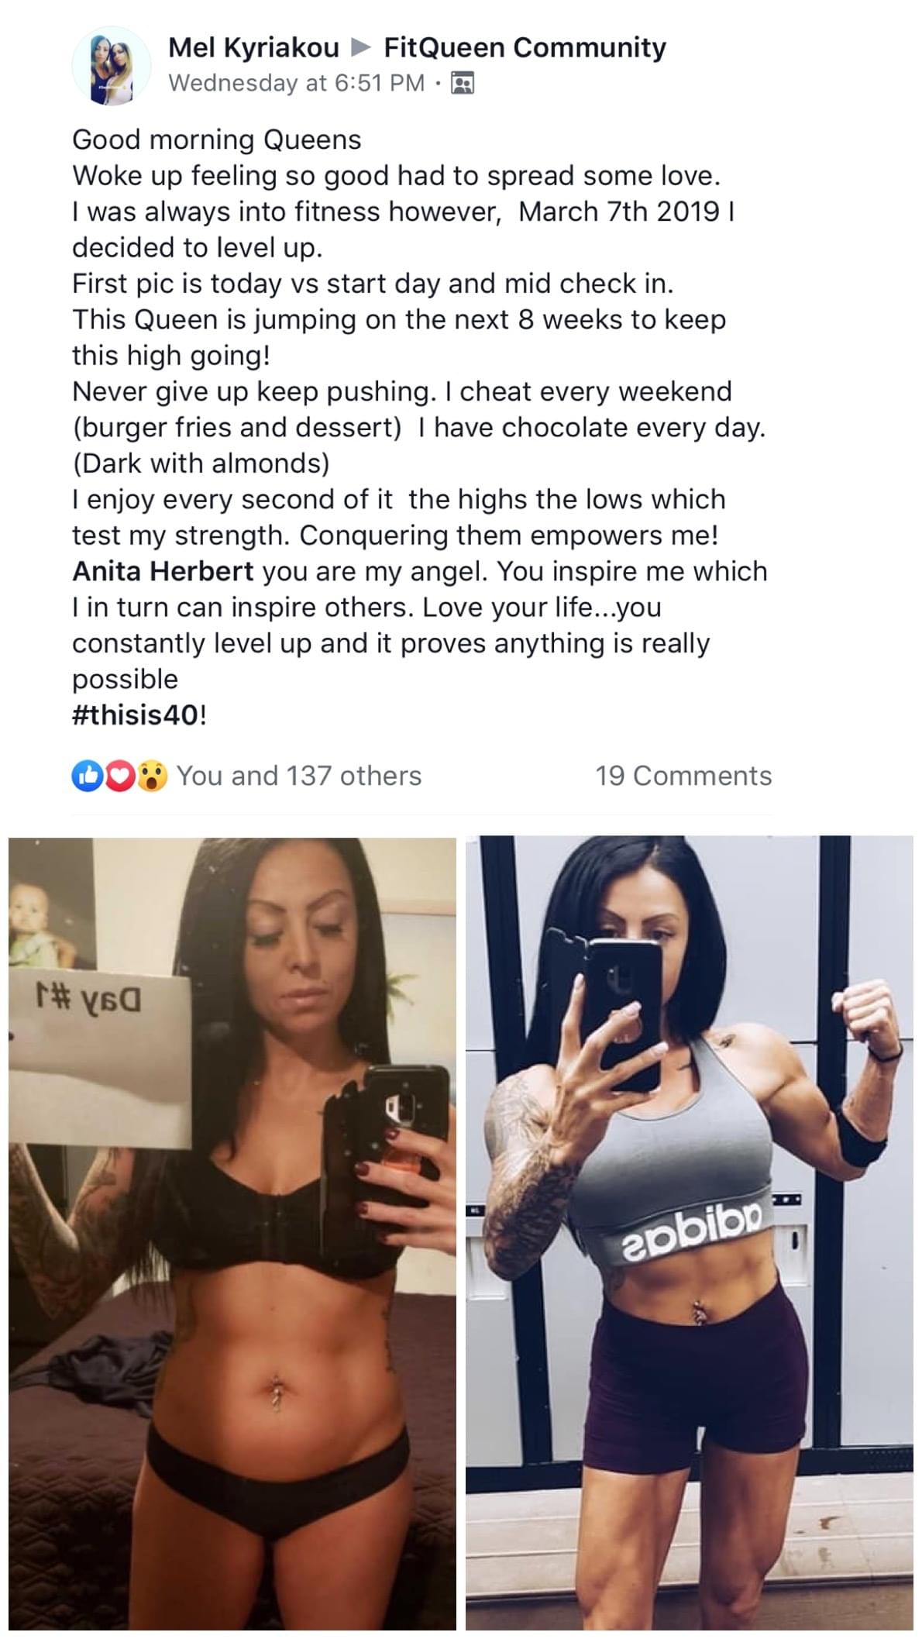This screenshot has height=1639, width=922.
Task: View who reacted via 'You and 137 others'
Action: coord(299,776)
